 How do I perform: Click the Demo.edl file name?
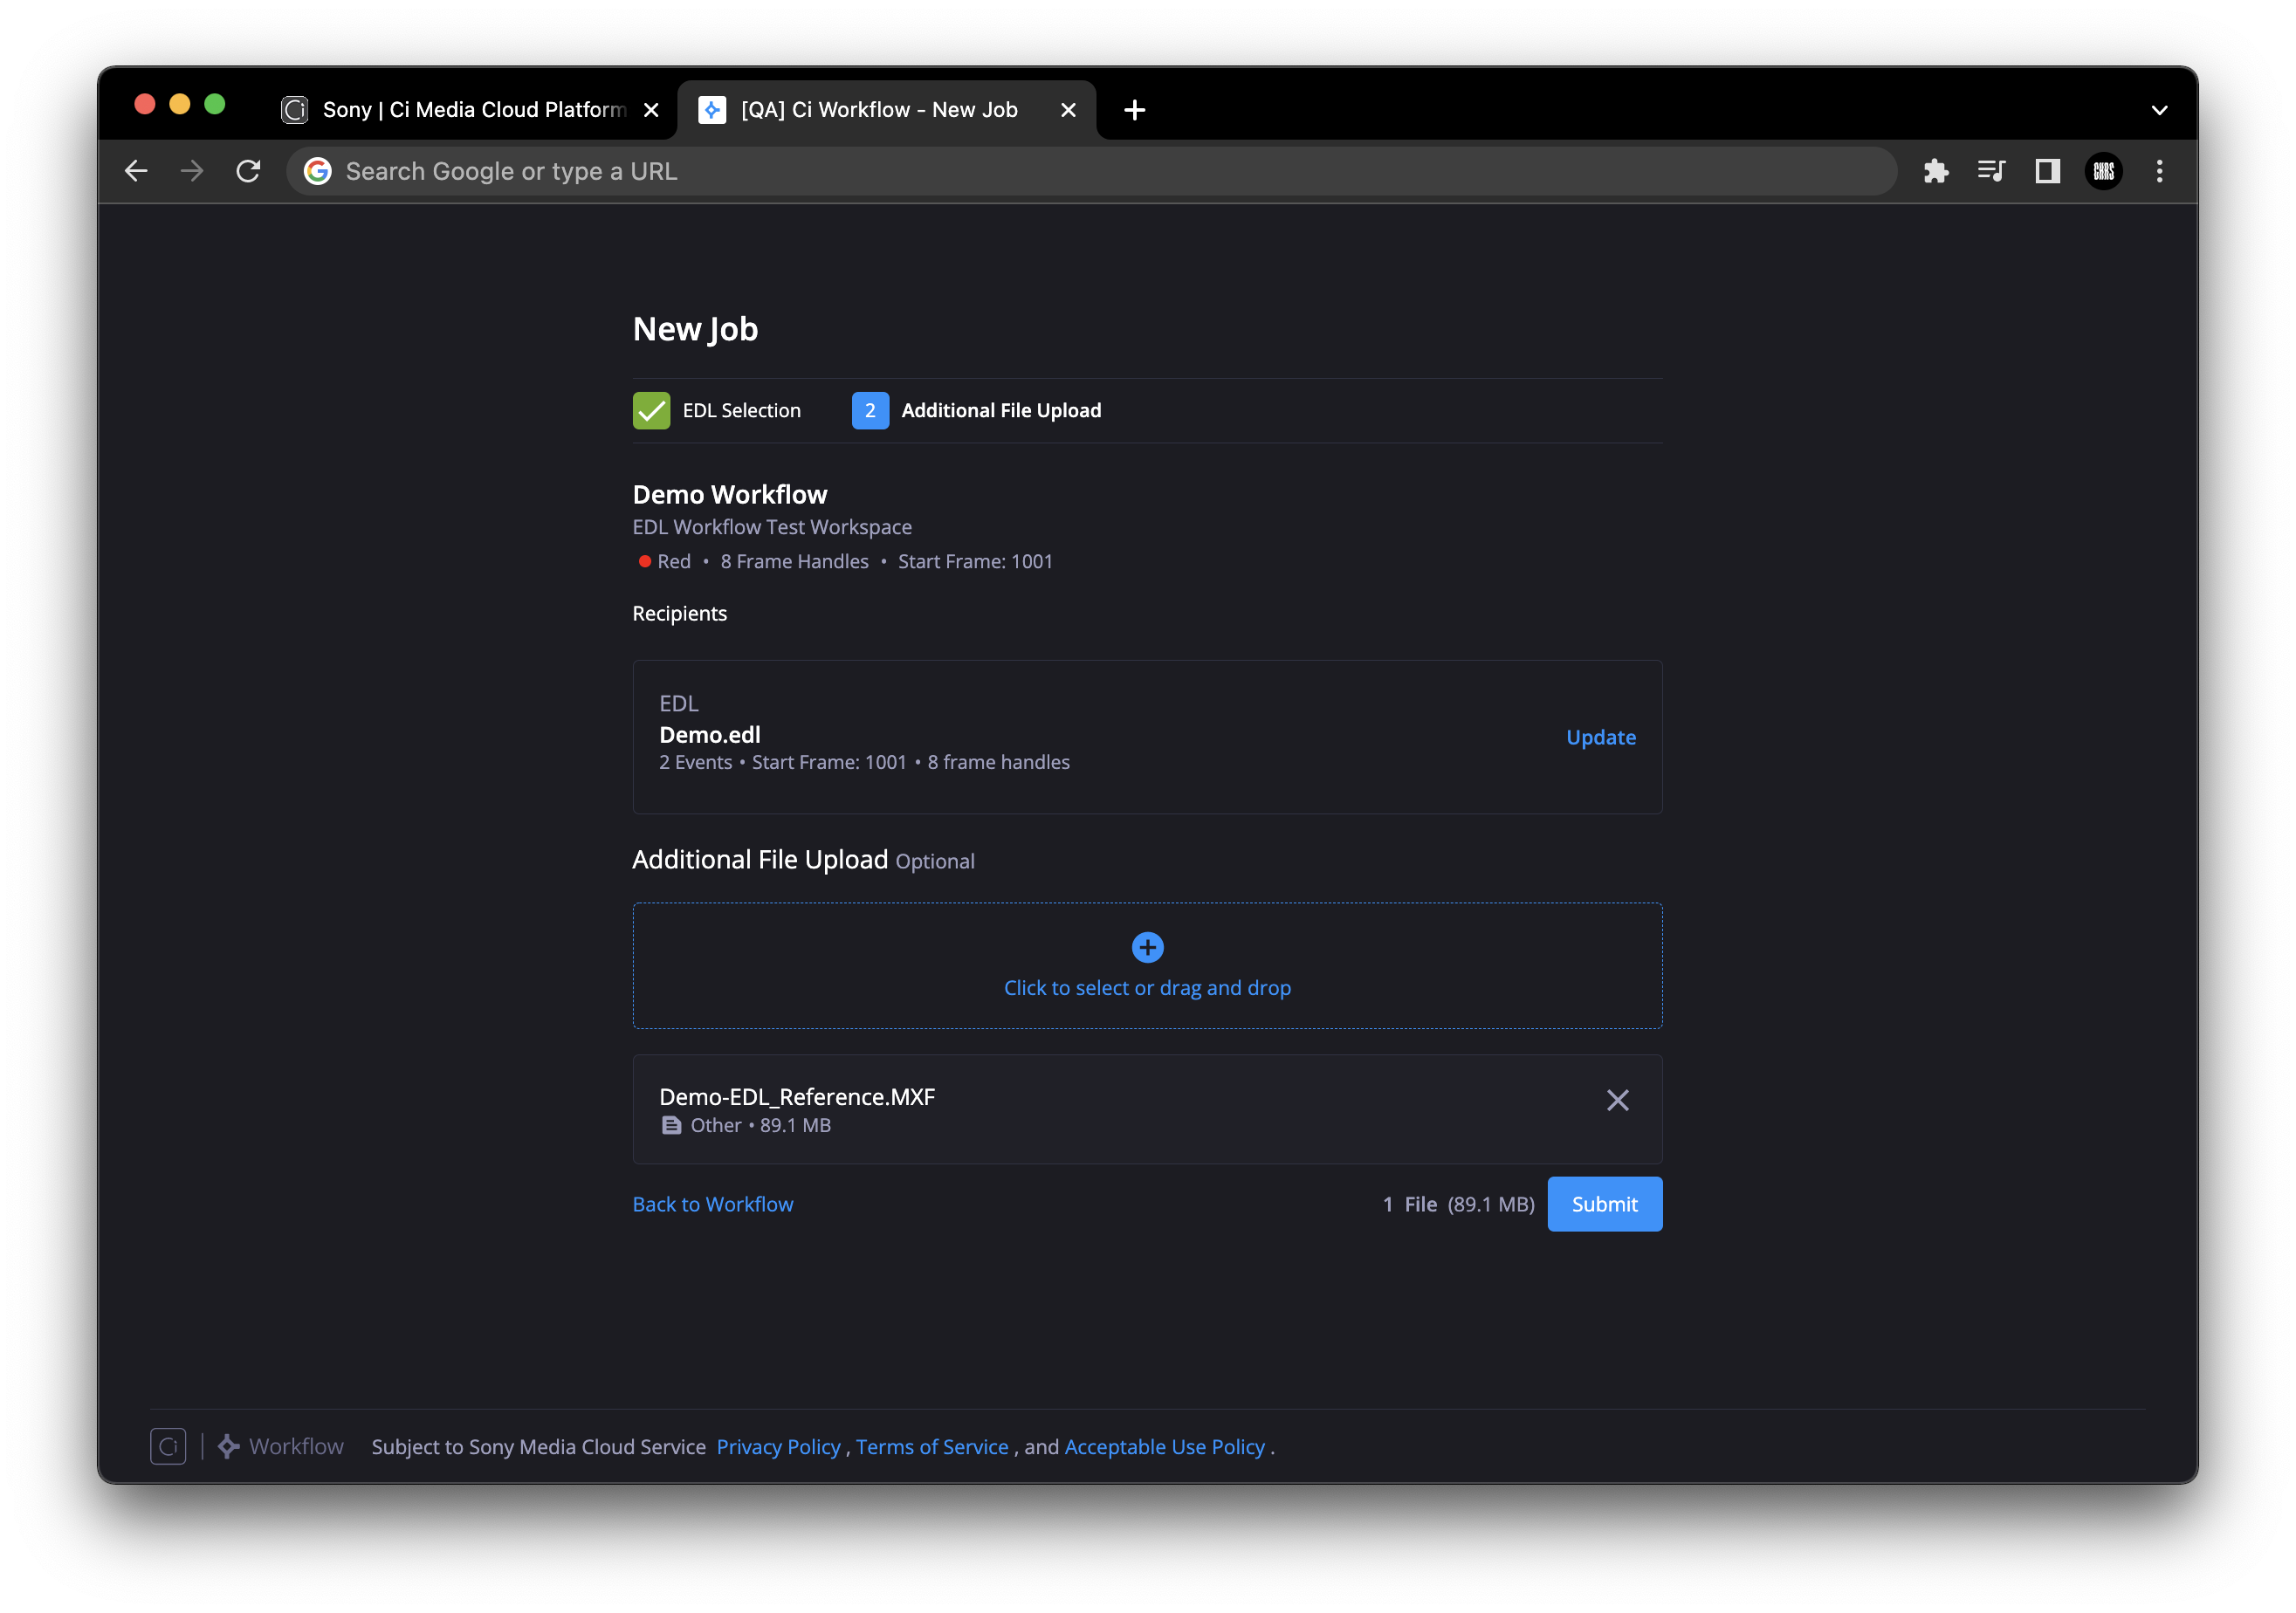pos(710,734)
